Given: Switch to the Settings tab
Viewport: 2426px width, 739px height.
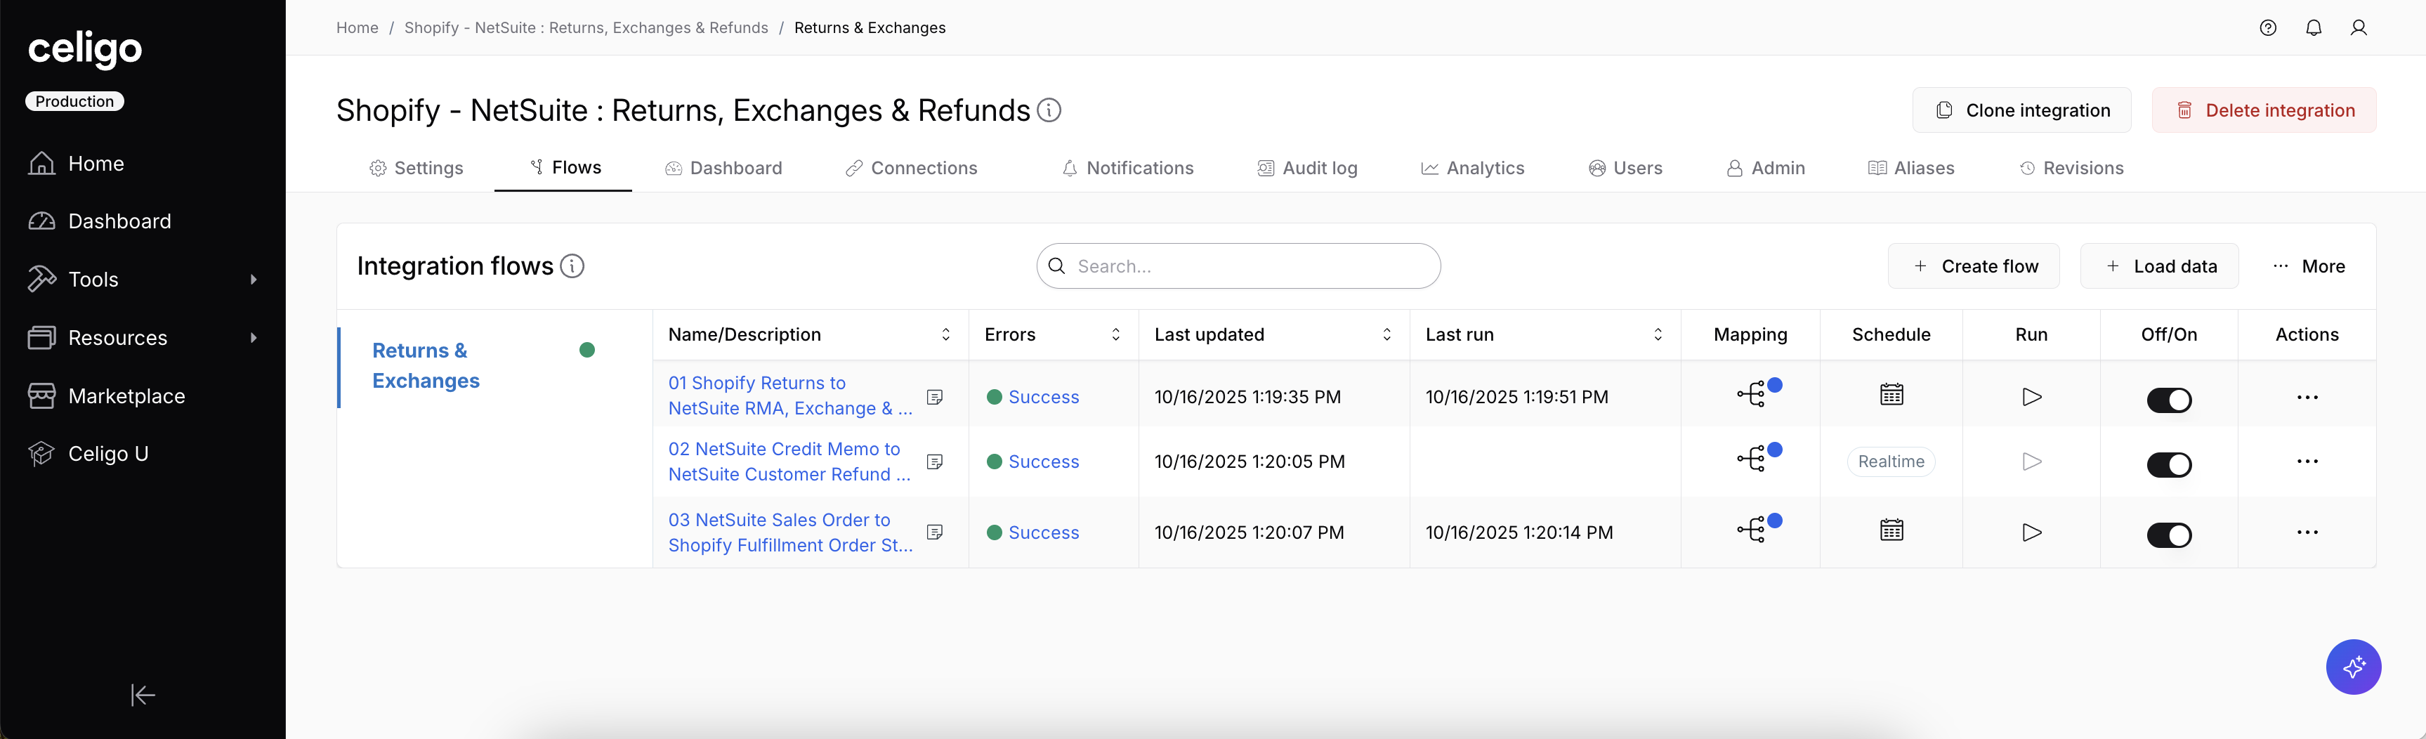Looking at the screenshot, I should pos(417,169).
